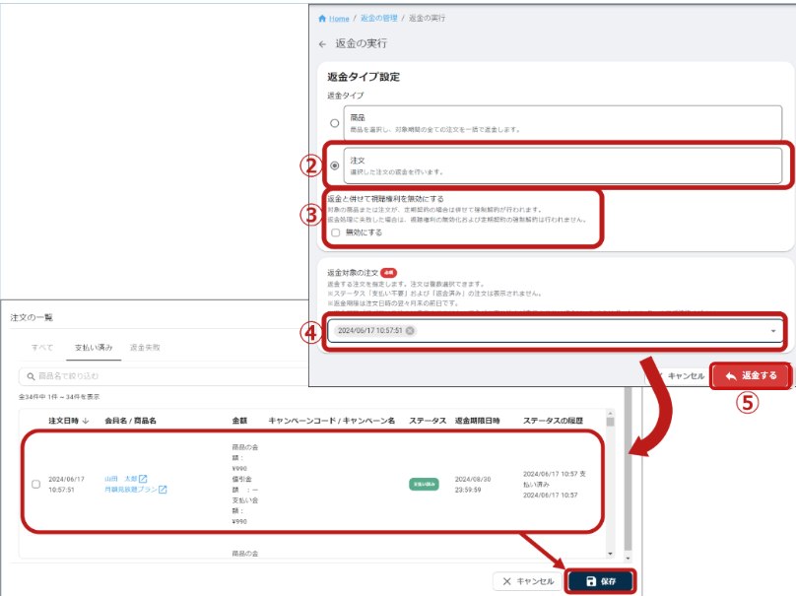The width and height of the screenshot is (796, 596).
Task: Open the 支払い済み tab
Action: coord(93,348)
